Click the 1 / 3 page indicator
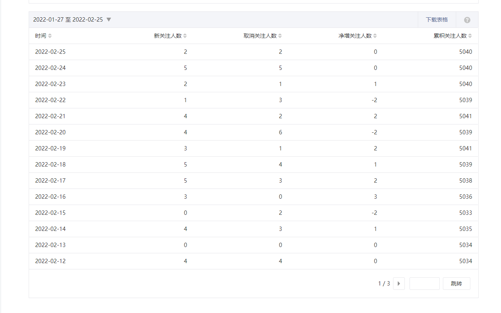 click(384, 284)
